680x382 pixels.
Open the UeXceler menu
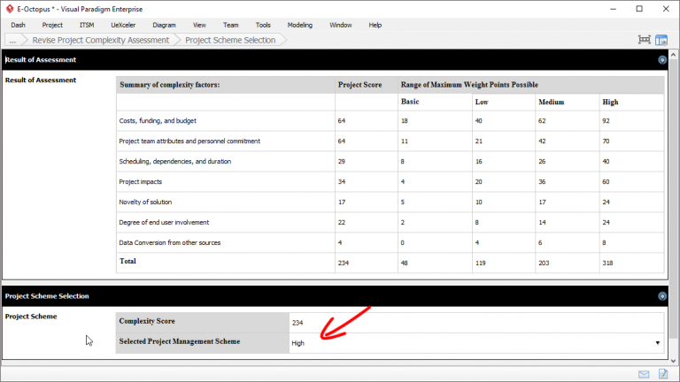[x=123, y=25]
